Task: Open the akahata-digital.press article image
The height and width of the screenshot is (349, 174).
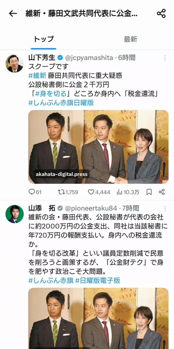Action: coord(98,147)
